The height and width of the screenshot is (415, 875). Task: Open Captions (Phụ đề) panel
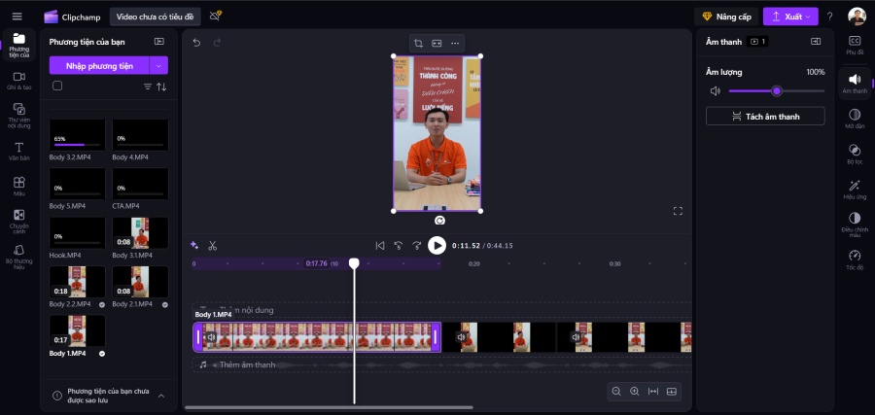tap(855, 46)
